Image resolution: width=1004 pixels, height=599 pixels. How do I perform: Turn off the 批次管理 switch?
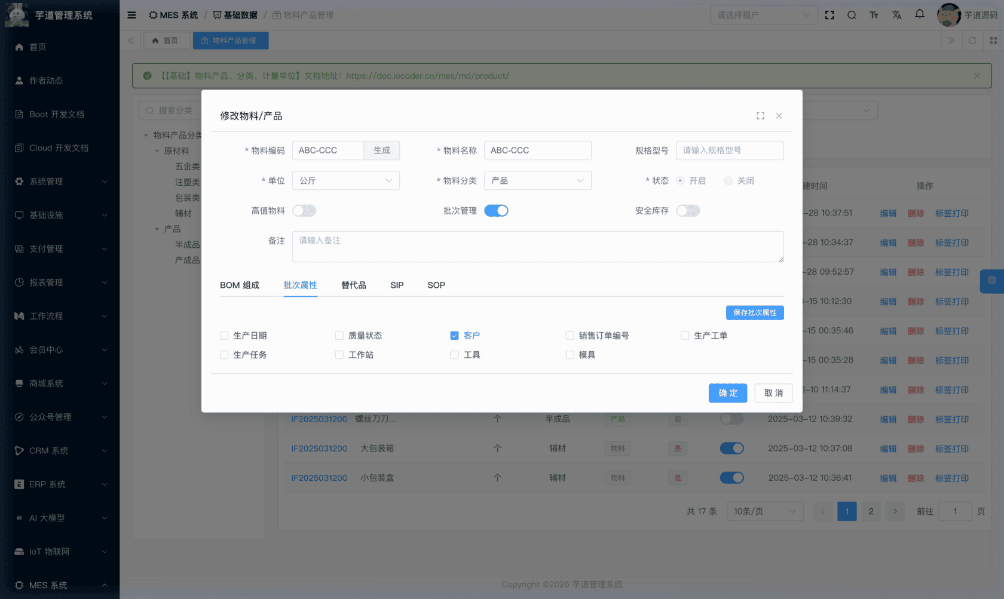pyautogui.click(x=496, y=211)
